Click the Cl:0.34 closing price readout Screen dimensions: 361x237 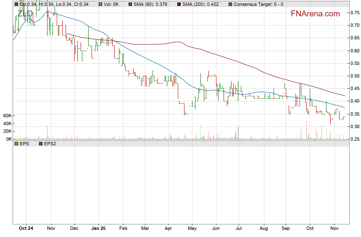pyautogui.click(x=81, y=4)
